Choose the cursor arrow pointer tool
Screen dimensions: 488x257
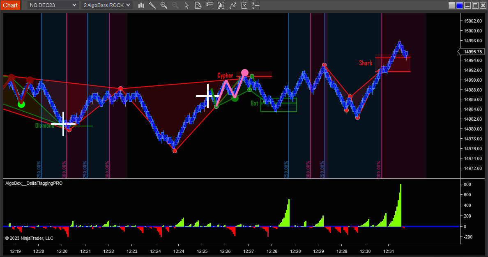[186, 5]
